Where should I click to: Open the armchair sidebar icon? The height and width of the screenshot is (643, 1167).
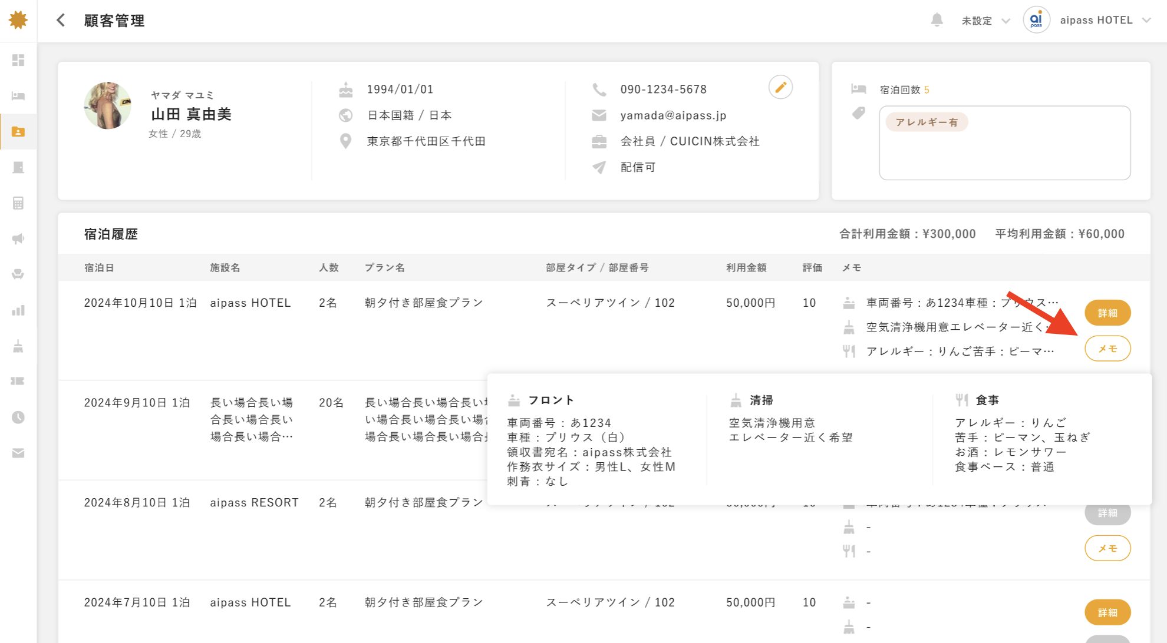pyautogui.click(x=18, y=274)
